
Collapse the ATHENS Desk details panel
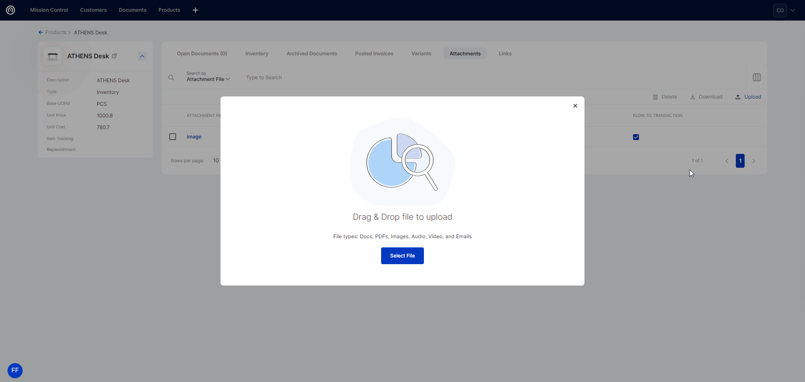[x=142, y=56]
